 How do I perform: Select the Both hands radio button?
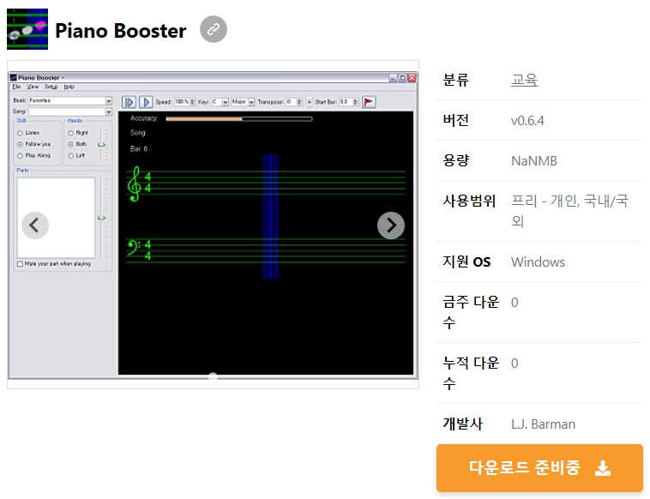pos(71,144)
